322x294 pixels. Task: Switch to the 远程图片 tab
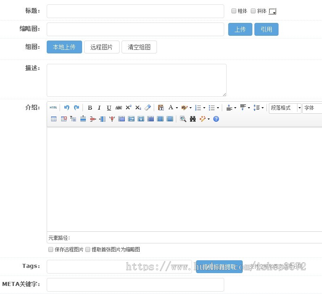(102, 47)
